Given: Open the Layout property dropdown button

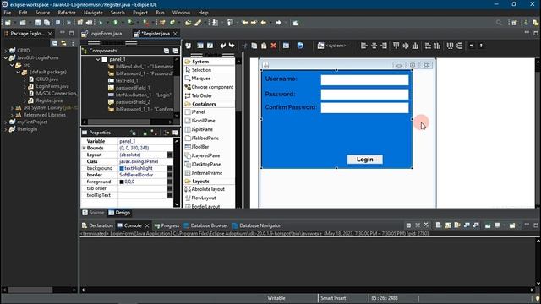Looking at the screenshot, I should pos(170,155).
